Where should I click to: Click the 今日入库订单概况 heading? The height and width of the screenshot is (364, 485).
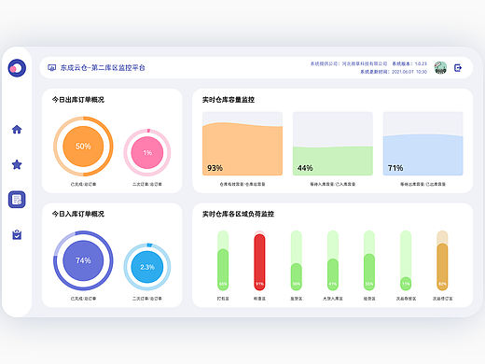(x=78, y=214)
